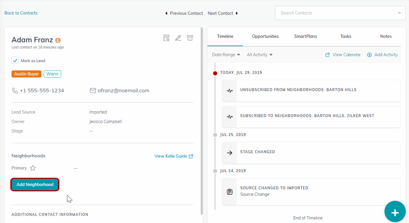Click the orange L lead badge

click(x=58, y=40)
